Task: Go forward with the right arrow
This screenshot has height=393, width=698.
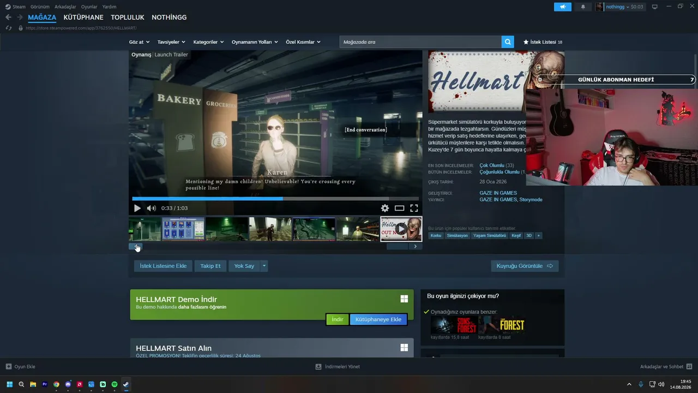Action: [20, 17]
